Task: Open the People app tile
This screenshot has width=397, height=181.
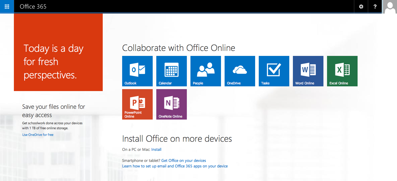Action: pos(205,71)
